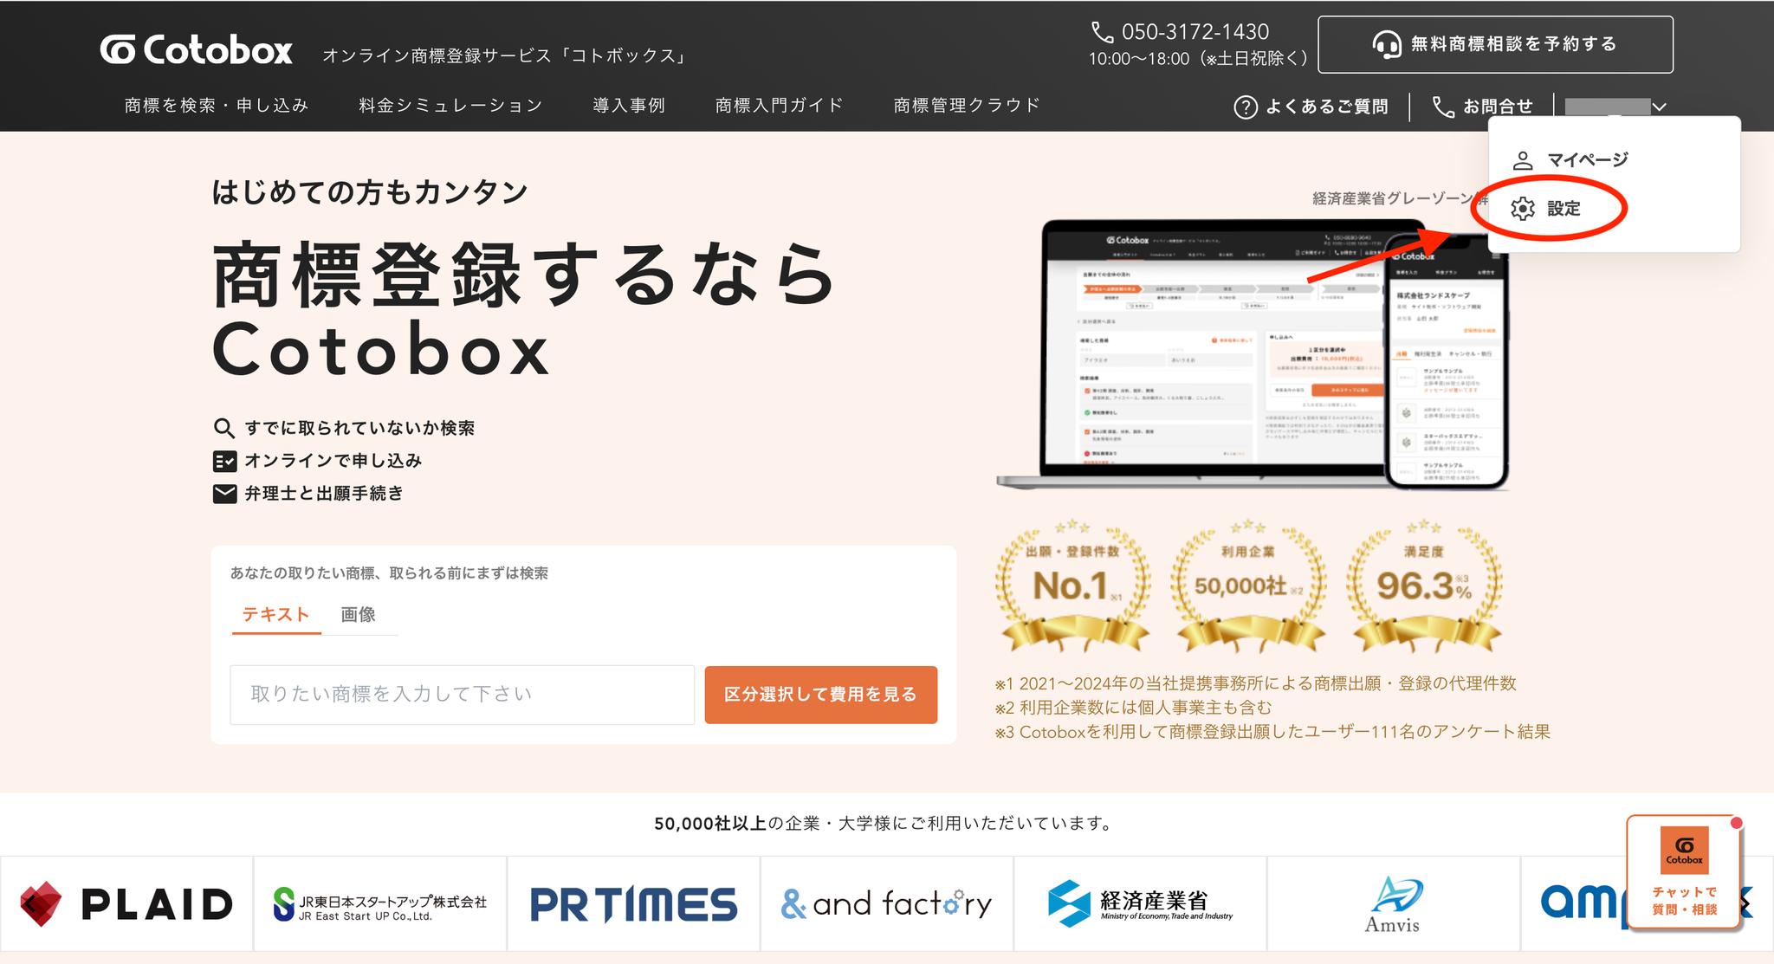Click the person icon beside マイページ
This screenshot has width=1774, height=964.
(1522, 160)
